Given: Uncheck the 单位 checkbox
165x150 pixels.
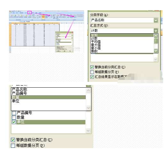Looking at the screenshot, I should tap(14, 122).
